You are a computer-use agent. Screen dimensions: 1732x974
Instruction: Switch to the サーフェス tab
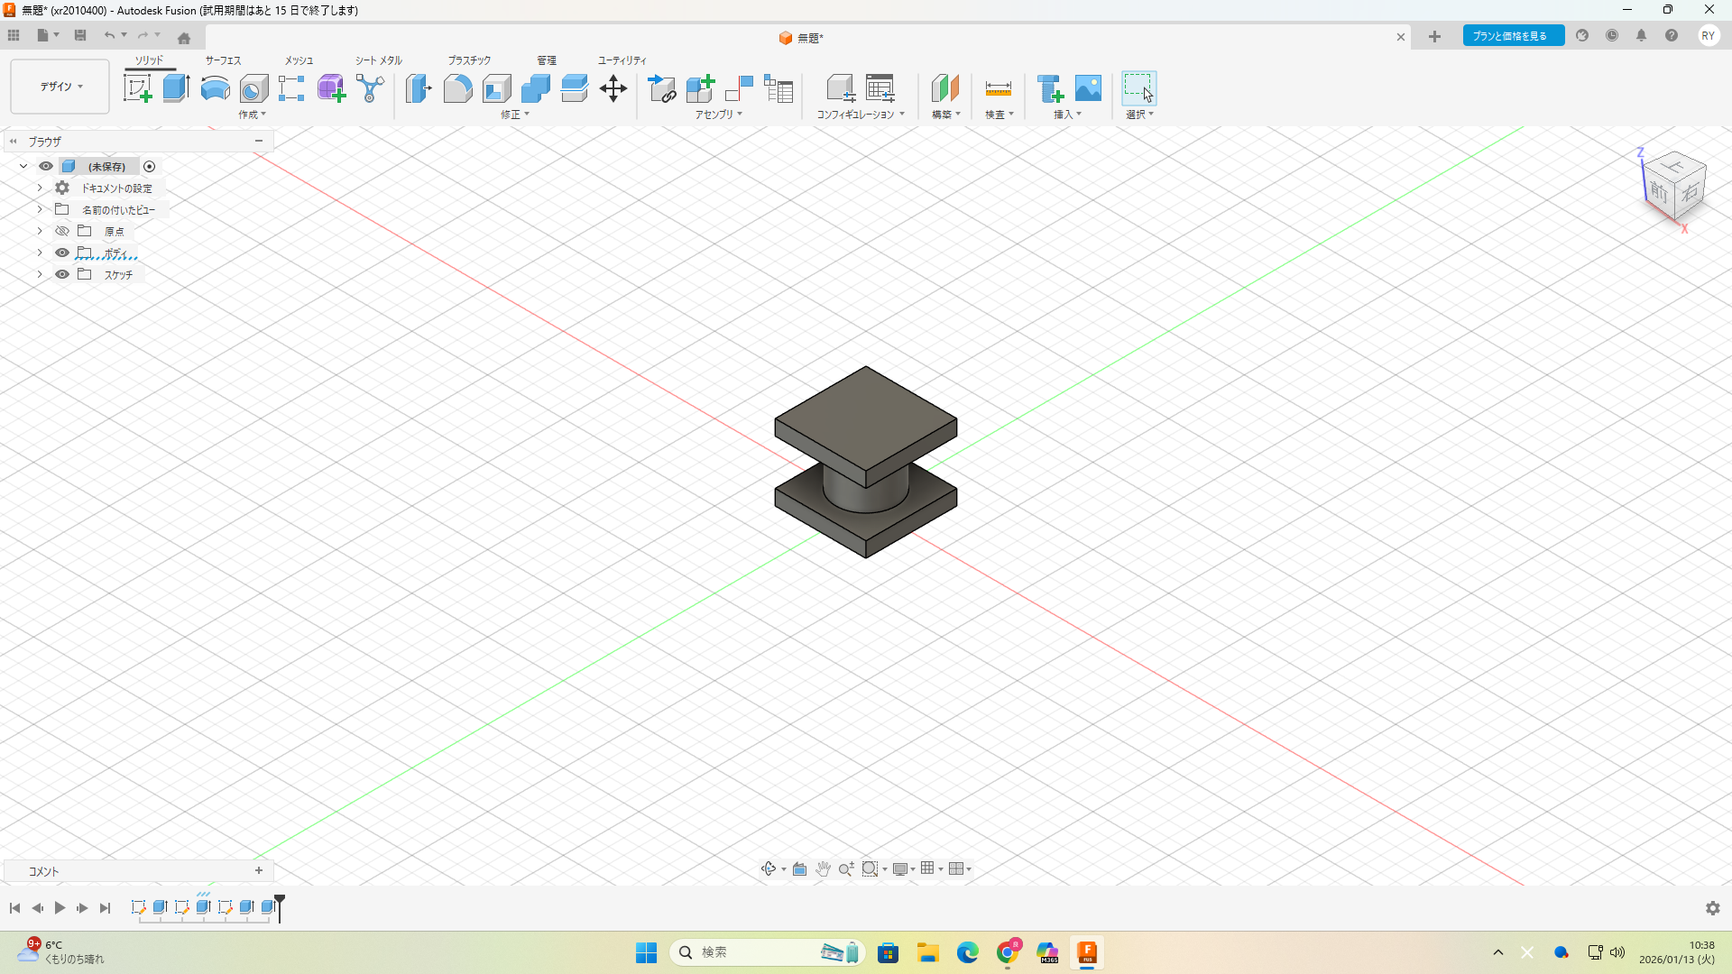point(223,60)
